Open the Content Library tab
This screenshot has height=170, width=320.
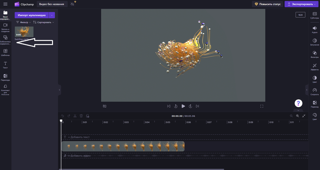tap(5, 39)
